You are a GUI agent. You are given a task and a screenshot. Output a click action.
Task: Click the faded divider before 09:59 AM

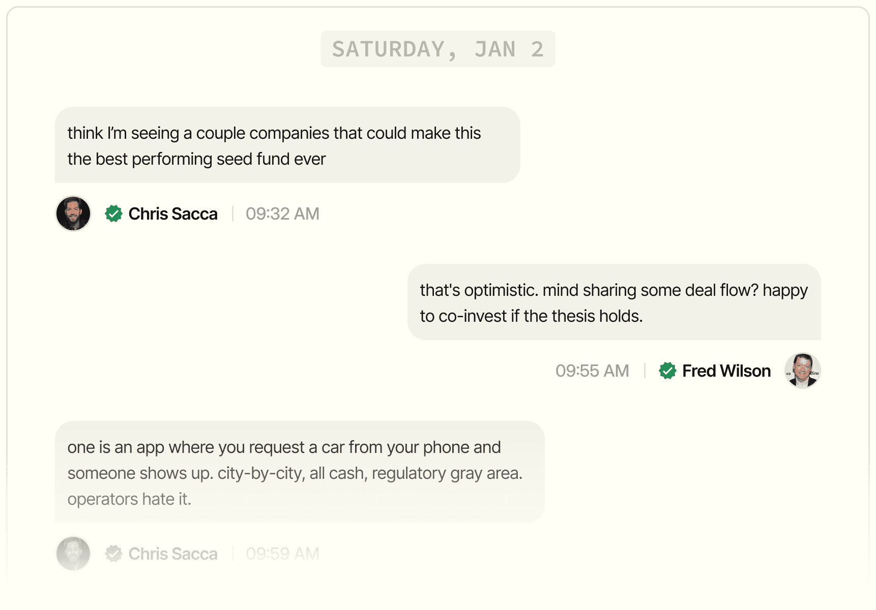pyautogui.click(x=232, y=554)
